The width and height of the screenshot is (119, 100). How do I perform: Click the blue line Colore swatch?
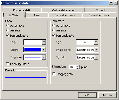[x=33, y=50]
